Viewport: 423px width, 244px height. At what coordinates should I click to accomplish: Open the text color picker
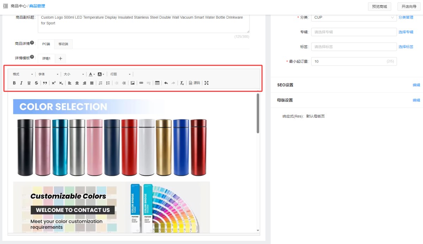click(91, 74)
